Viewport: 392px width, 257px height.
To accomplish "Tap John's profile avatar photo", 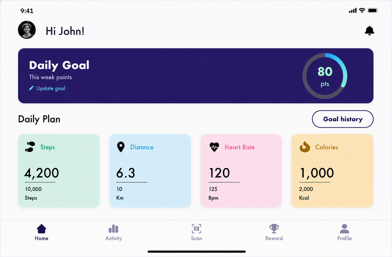I will tap(27, 30).
